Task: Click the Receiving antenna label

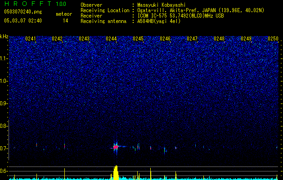Action: (103, 21)
